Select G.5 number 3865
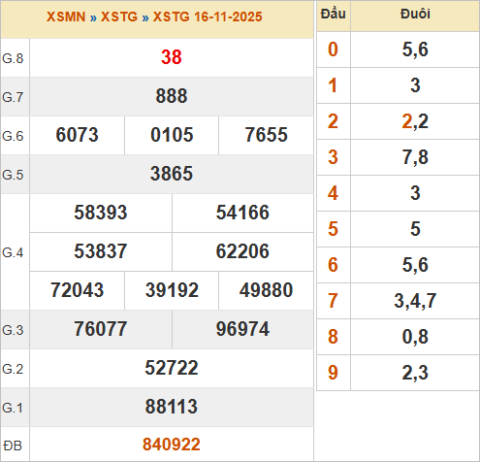 coord(172,174)
